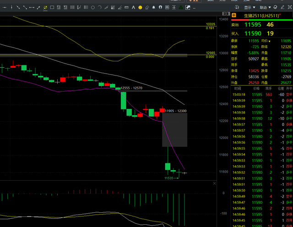
Task: Click the 总手 value 50927
Action: (x=254, y=59)
